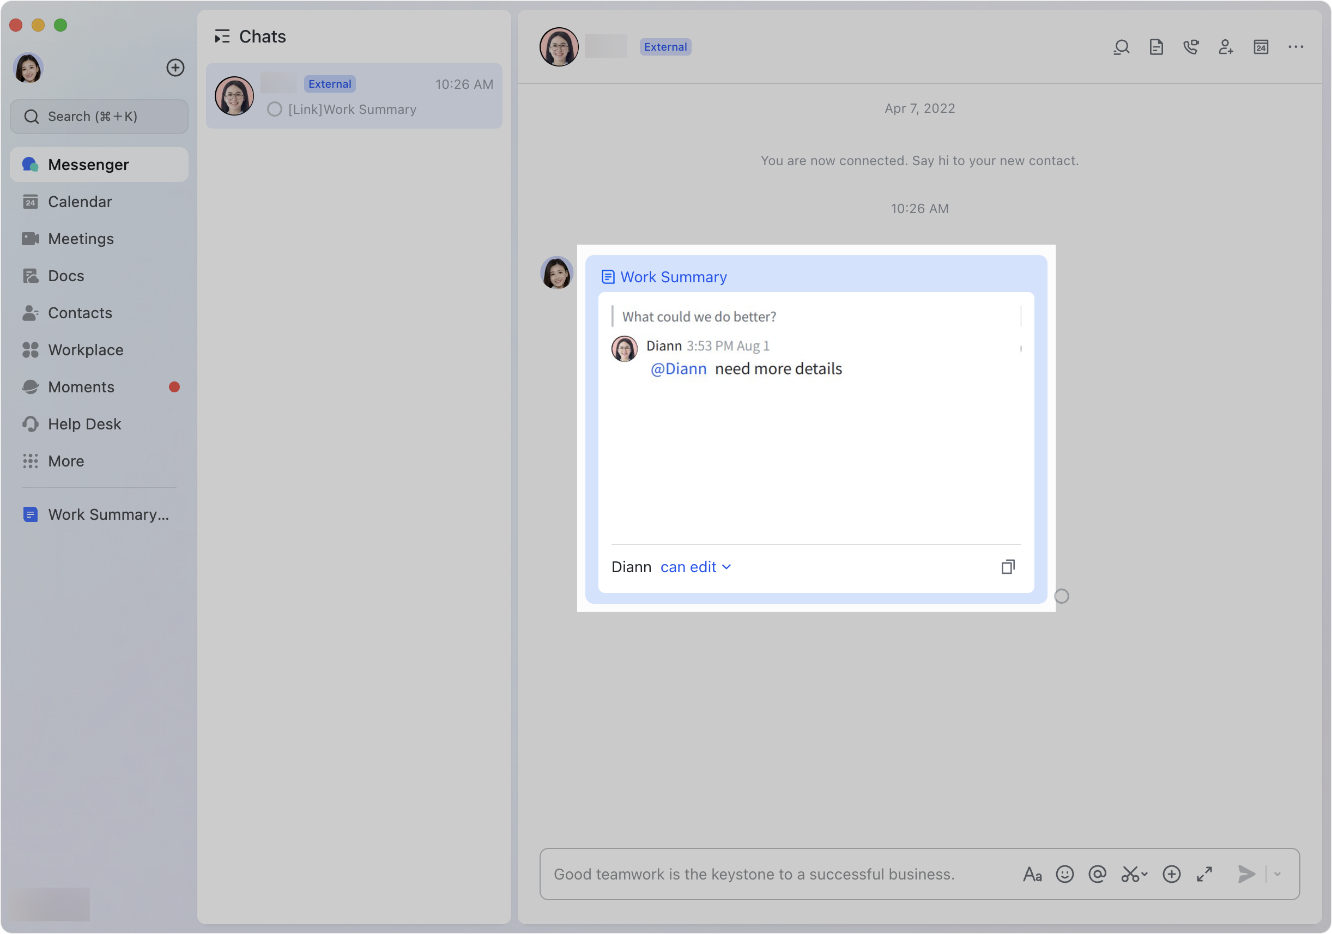Open Moments with red notification dot
The image size is (1332, 934).
tap(99, 387)
